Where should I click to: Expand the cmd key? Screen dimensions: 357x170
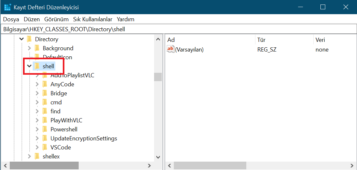[37, 102]
